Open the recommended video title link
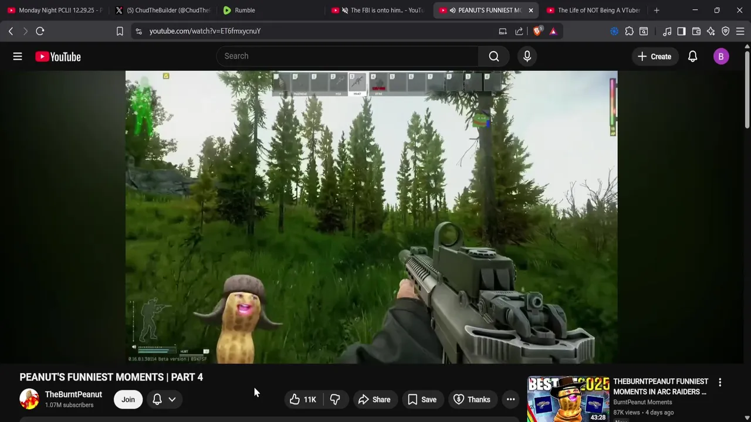 coord(661,386)
